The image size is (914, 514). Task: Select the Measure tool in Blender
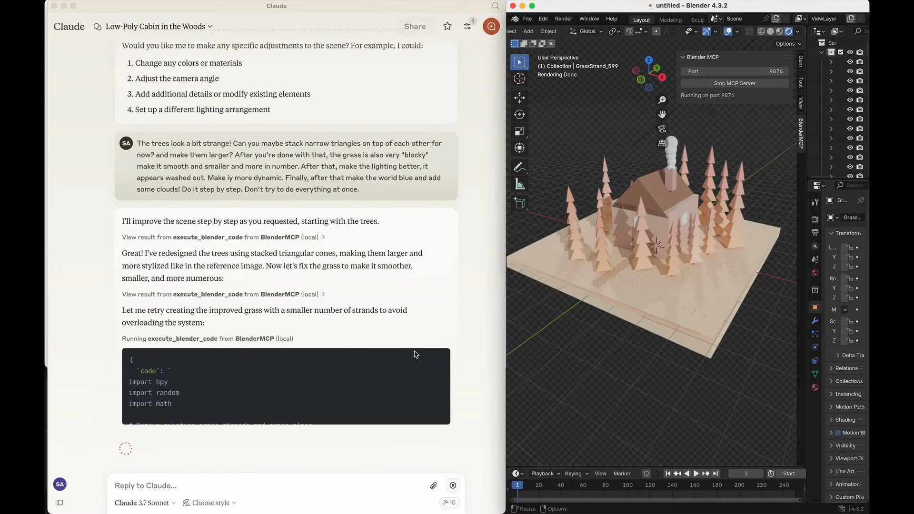point(519,184)
